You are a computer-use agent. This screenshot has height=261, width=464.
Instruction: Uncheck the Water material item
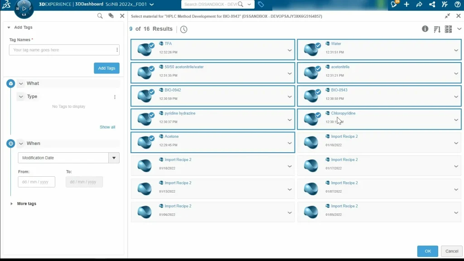[x=318, y=46]
